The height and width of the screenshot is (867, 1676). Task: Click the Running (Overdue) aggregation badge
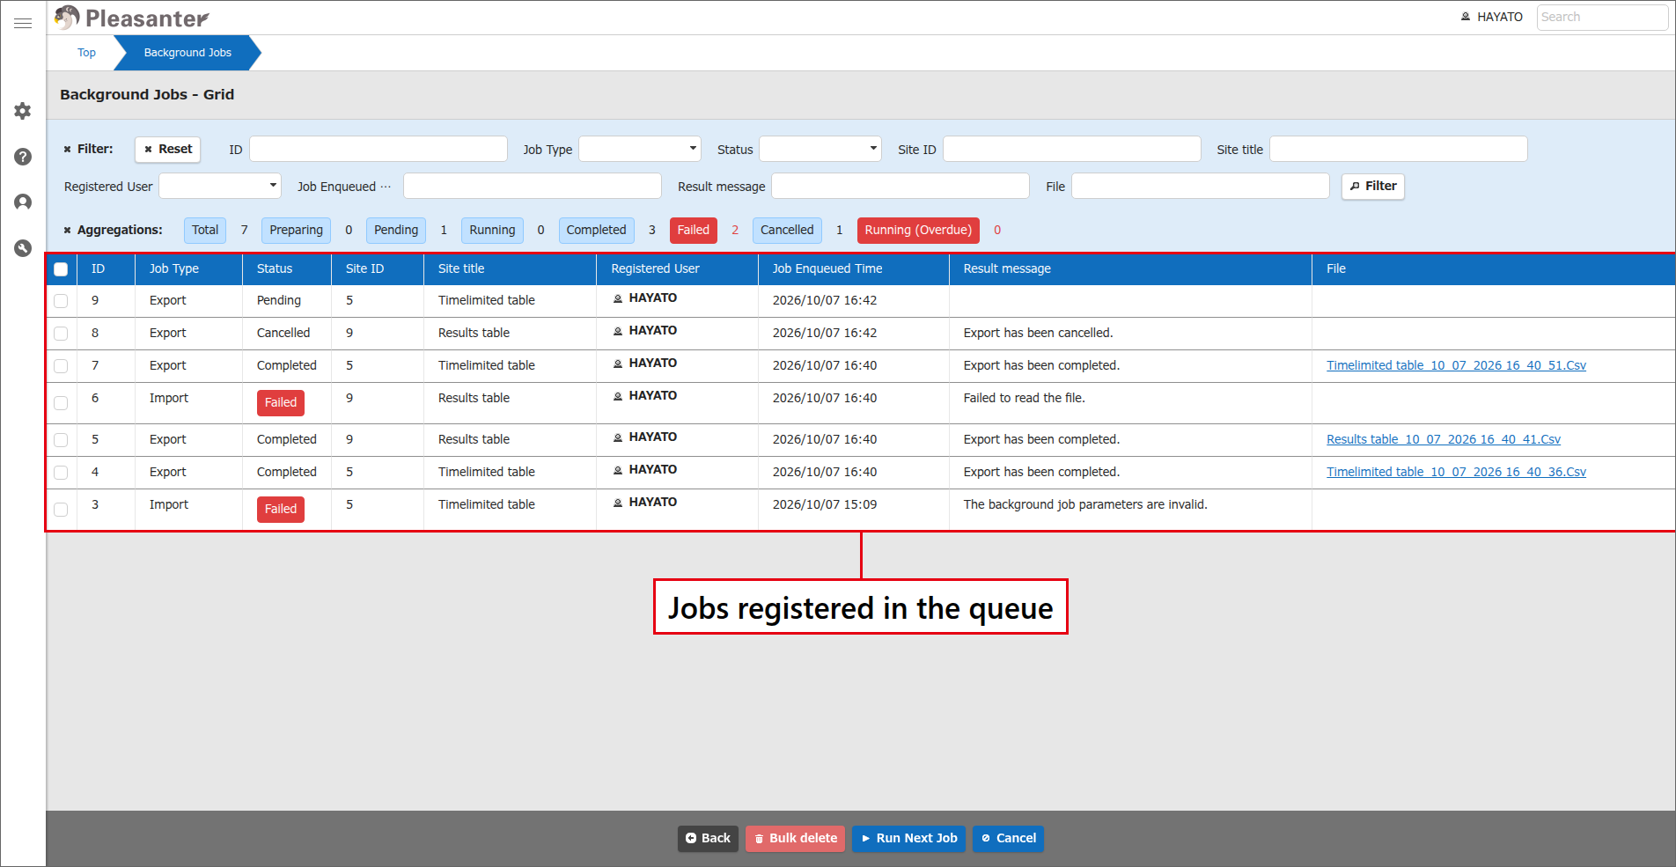tap(918, 230)
